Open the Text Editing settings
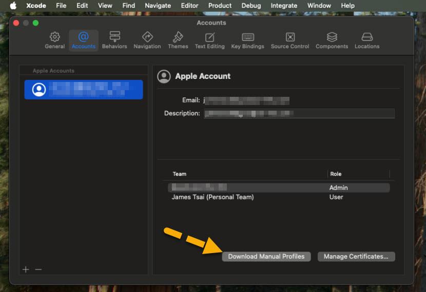Viewport: 426px width, 292px height. [x=209, y=40]
